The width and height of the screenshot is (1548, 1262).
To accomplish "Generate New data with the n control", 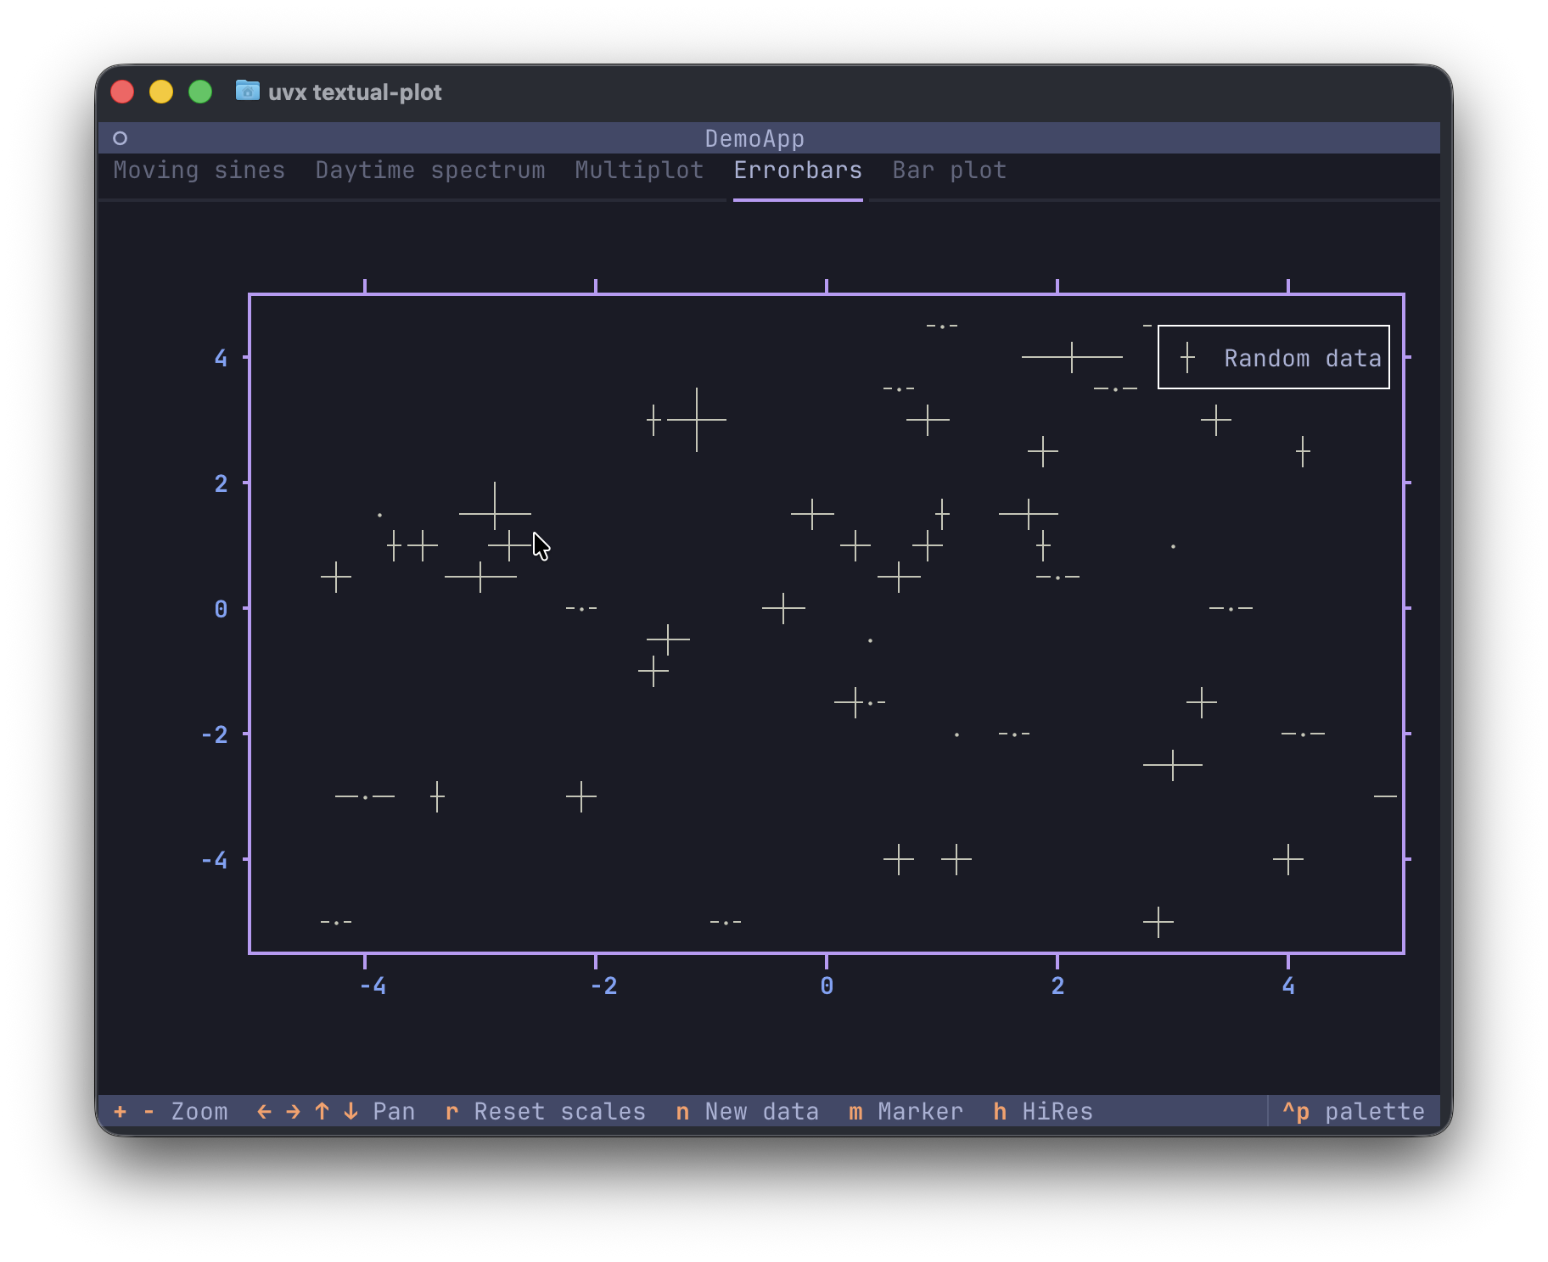I will [681, 1111].
